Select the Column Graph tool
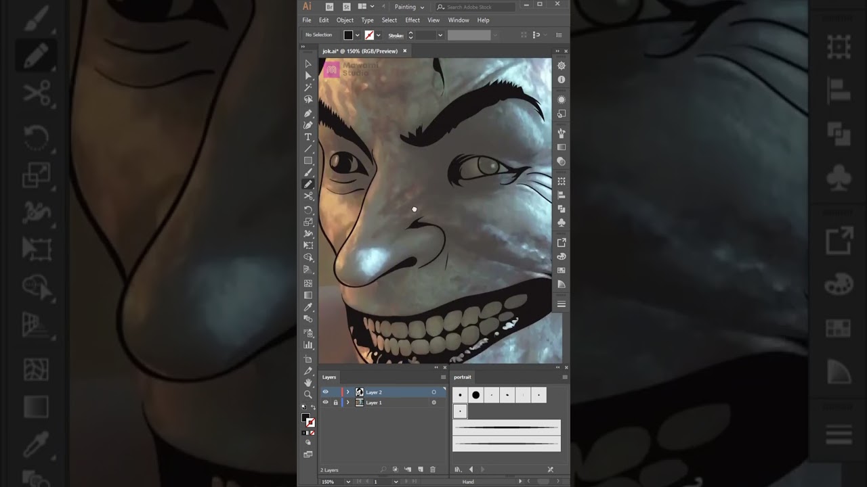This screenshot has width=867, height=487. point(308,346)
